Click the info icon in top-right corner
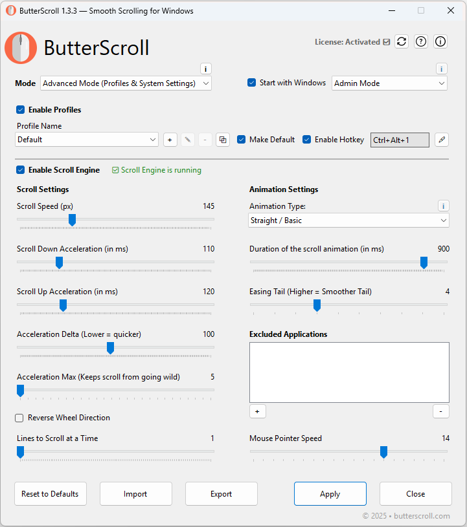Screen dimensions: 467x527 point(440,41)
